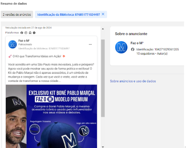The image size is (196, 148).
Task: Click the advertiser's large M profile picture
Action: (x=121, y=47)
